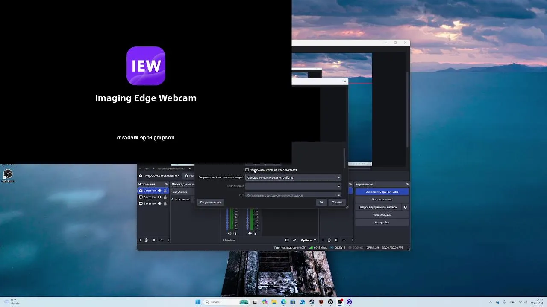Open OBS 'Настройки' button
This screenshot has width=547, height=307.
pyautogui.click(x=382, y=223)
